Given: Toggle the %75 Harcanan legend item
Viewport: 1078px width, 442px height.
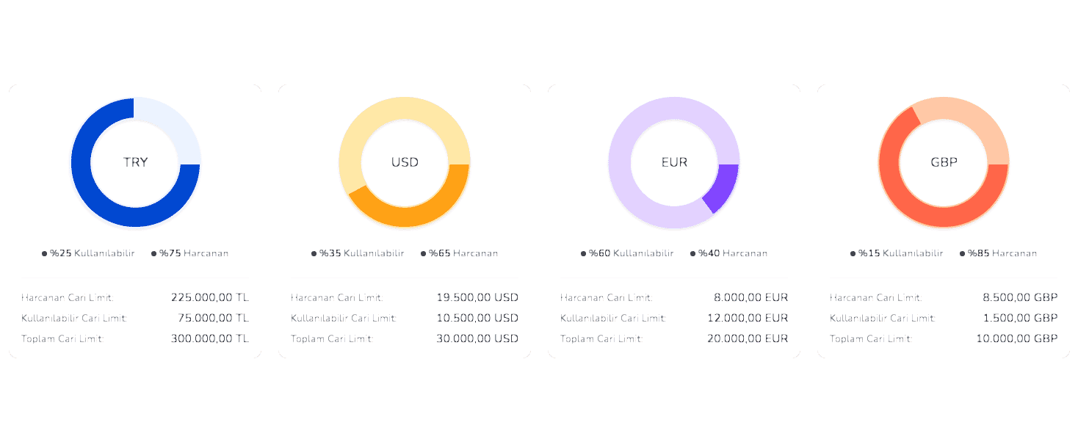Looking at the screenshot, I should (x=190, y=253).
